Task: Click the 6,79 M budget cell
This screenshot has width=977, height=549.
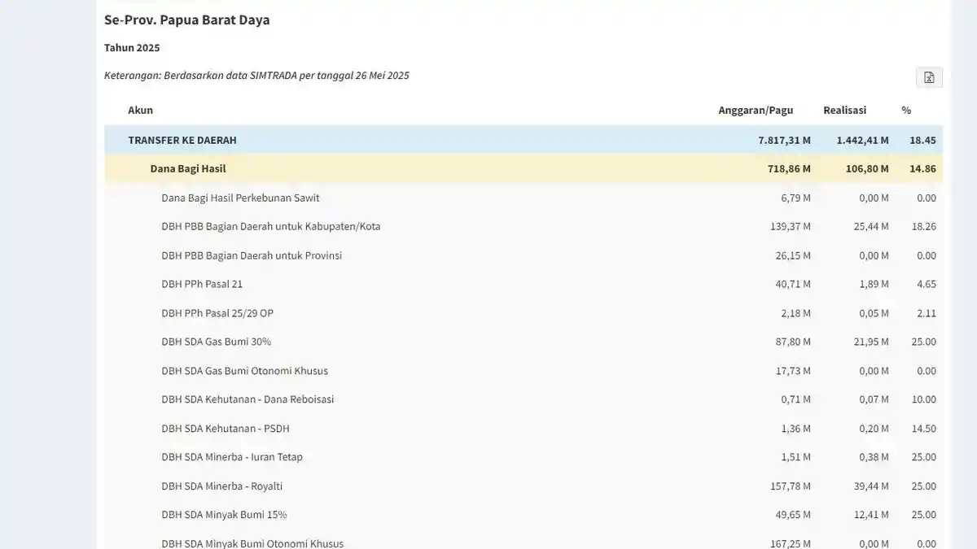Action: pos(795,198)
